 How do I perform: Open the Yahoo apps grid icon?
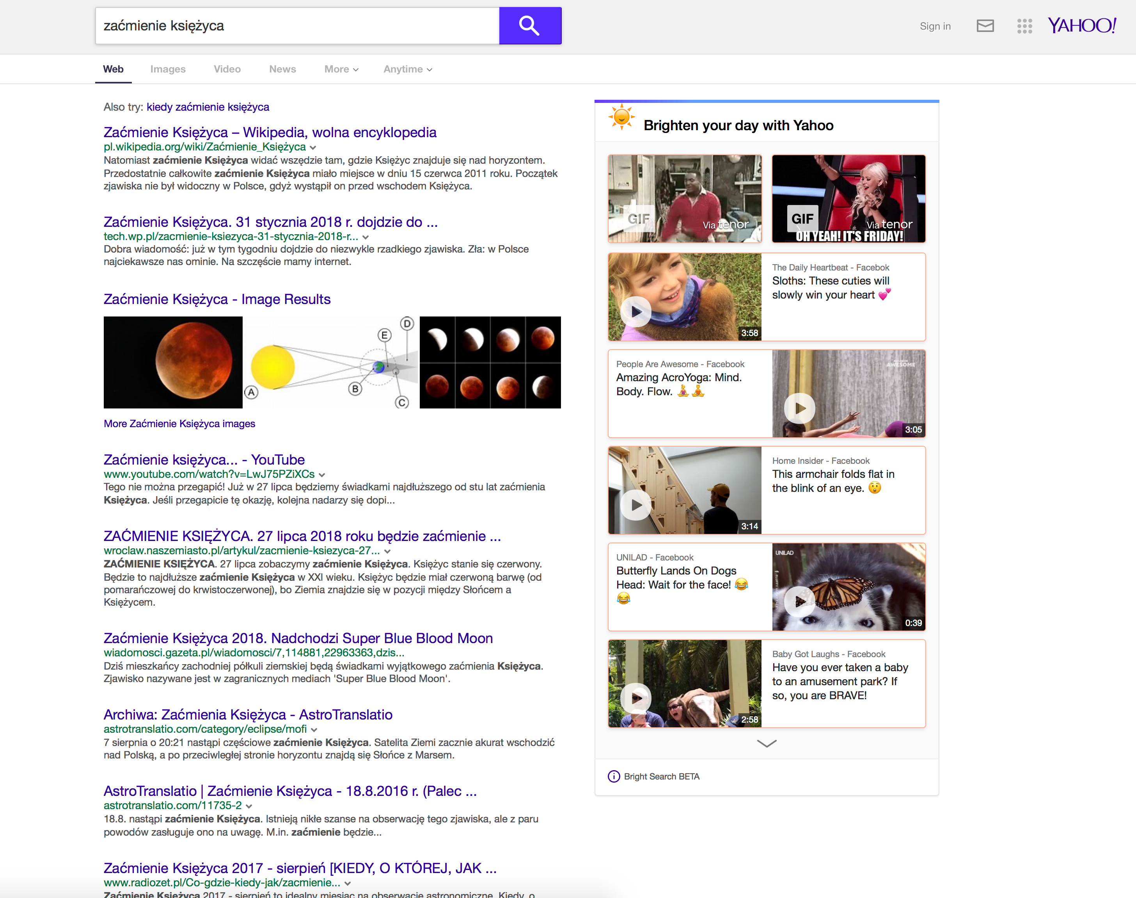coord(1024,26)
